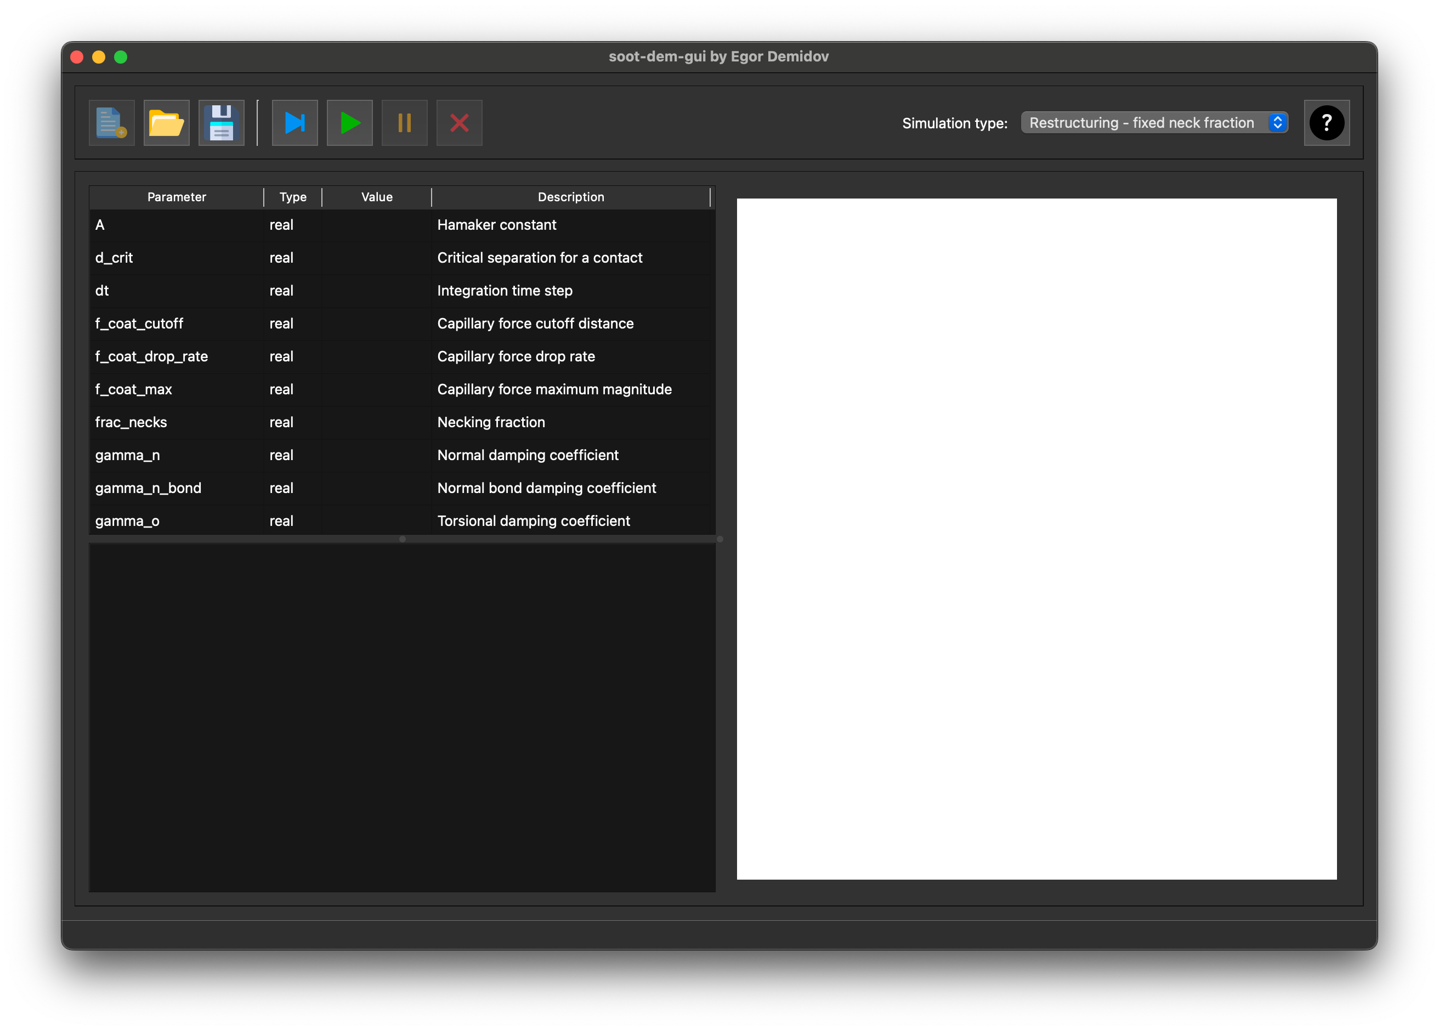This screenshot has height=1031, width=1439.
Task: Select the f_coat_drop_rate parameter cell
Action: [x=177, y=356]
